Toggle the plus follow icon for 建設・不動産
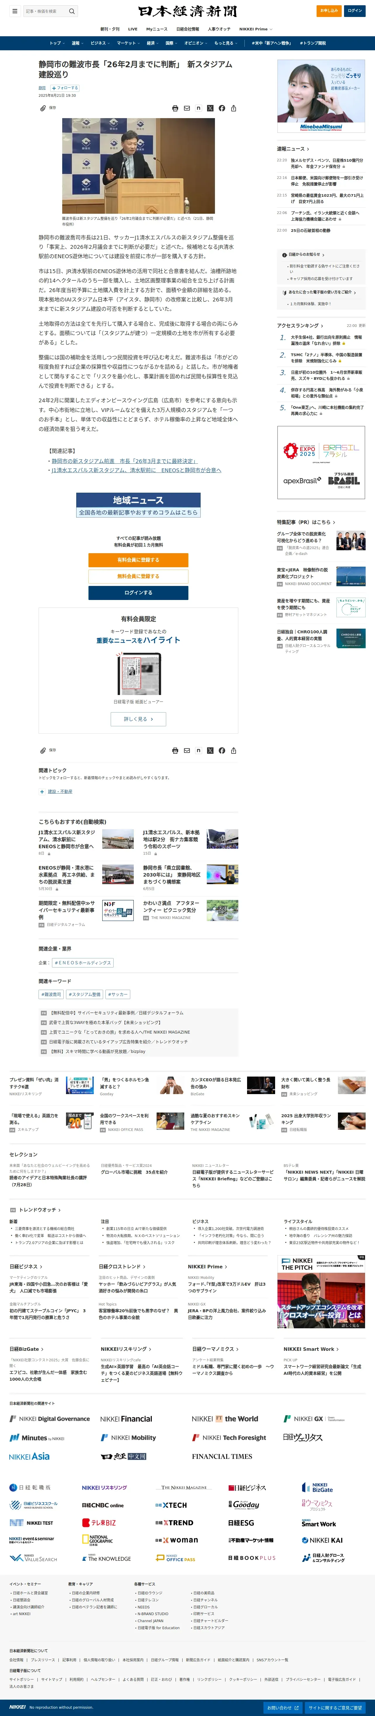This screenshot has height=1716, width=375. click(42, 791)
